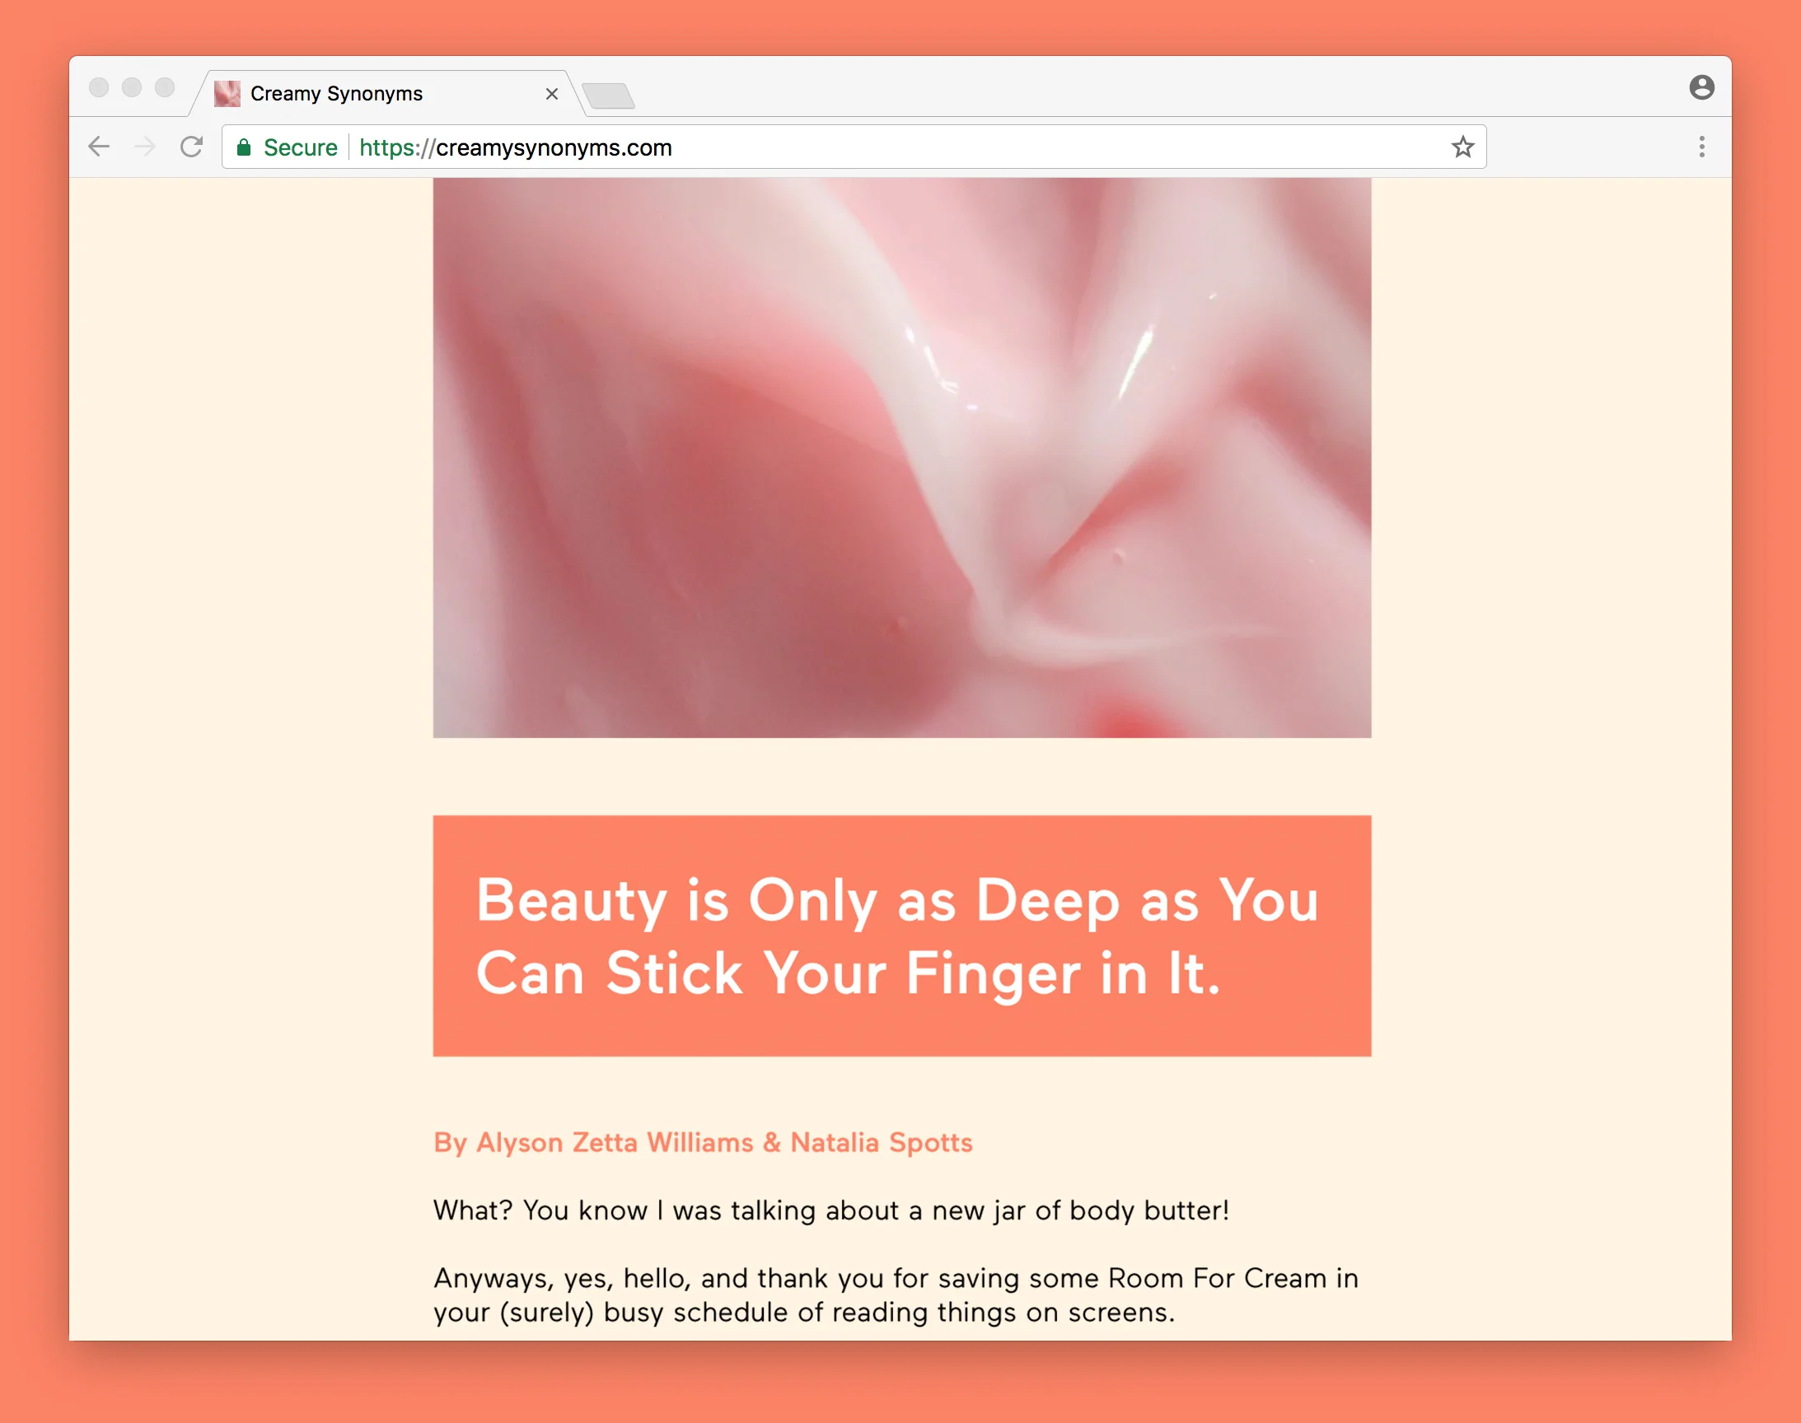Image resolution: width=1801 pixels, height=1423 pixels.
Task: Open Chrome three-dot menu
Action: click(x=1701, y=147)
